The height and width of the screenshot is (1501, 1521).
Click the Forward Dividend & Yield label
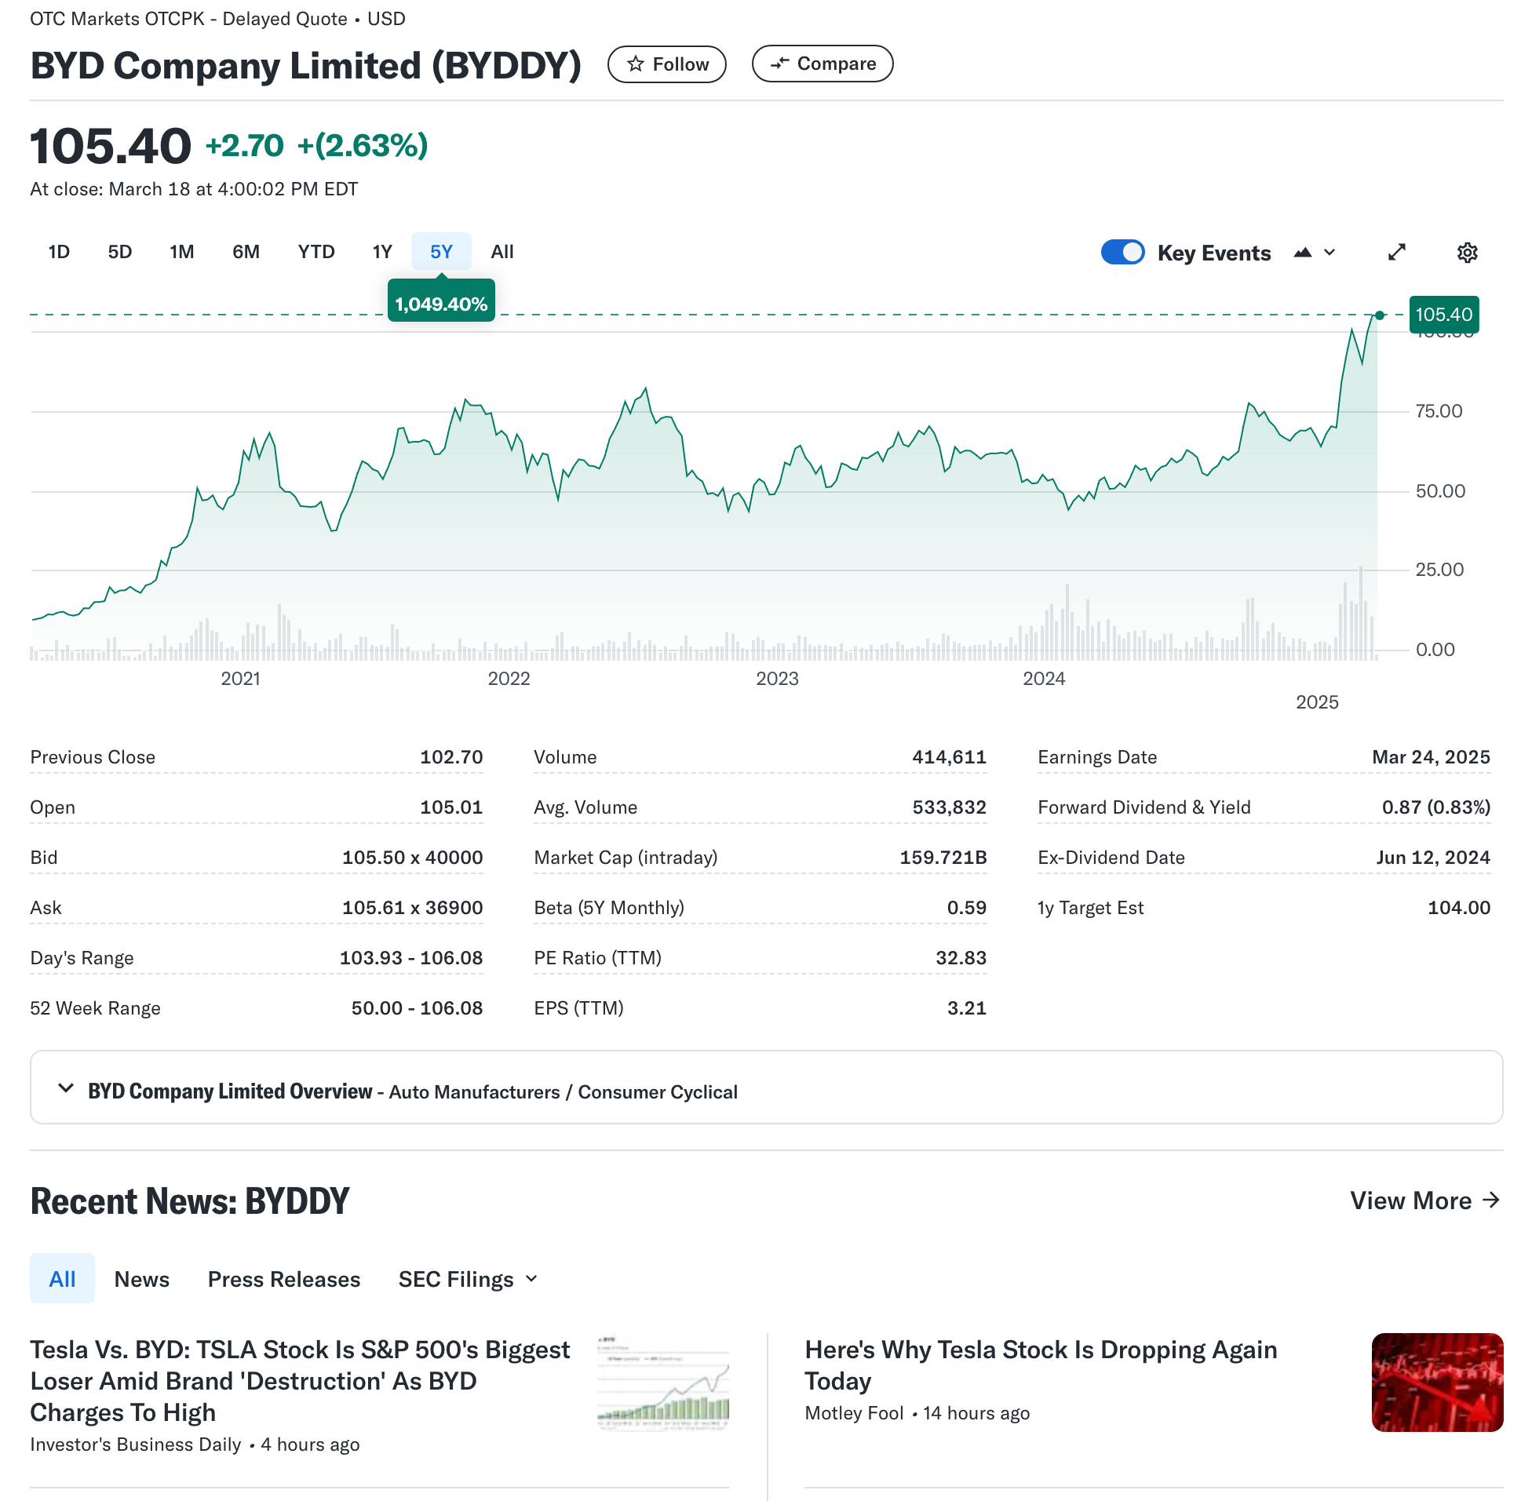[x=1144, y=807]
